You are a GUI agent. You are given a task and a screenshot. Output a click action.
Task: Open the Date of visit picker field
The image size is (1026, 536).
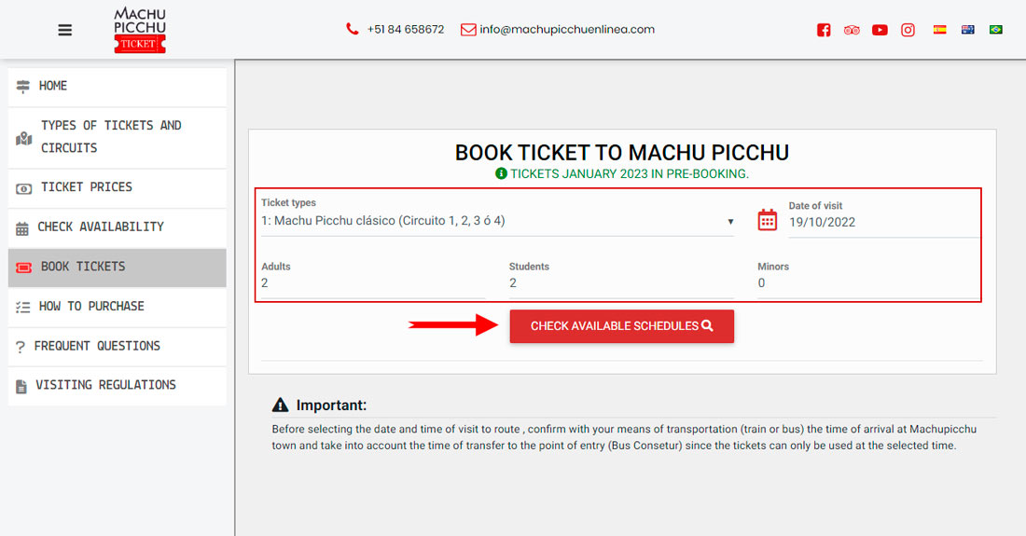[881, 222]
